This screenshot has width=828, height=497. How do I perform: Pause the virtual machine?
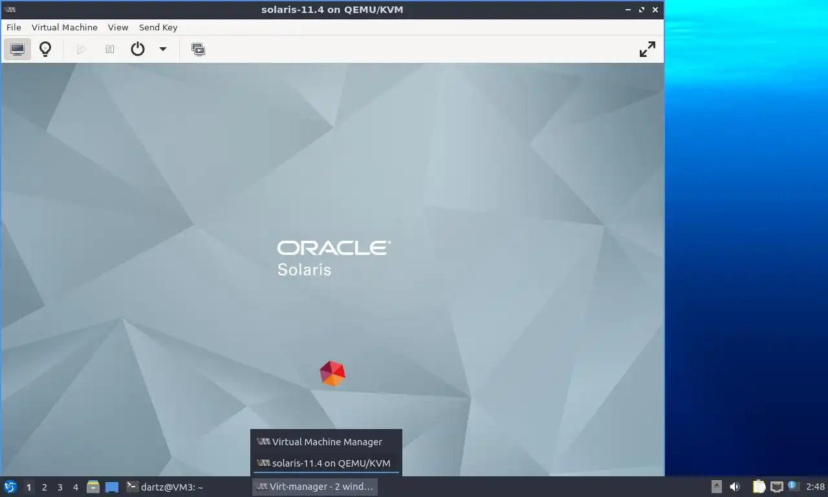pyautogui.click(x=110, y=49)
